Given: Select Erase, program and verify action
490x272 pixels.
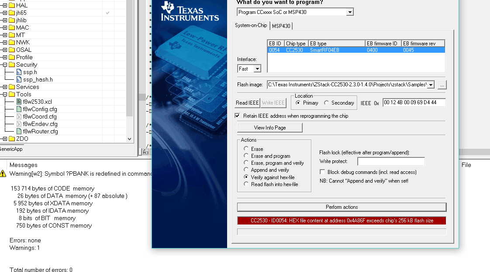Looking at the screenshot, I should click(246, 163).
